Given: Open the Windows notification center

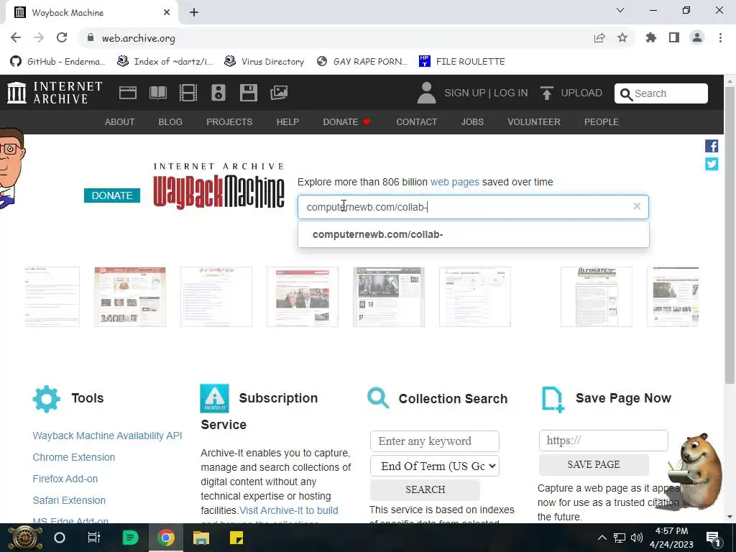Looking at the screenshot, I should pyautogui.click(x=714, y=538).
